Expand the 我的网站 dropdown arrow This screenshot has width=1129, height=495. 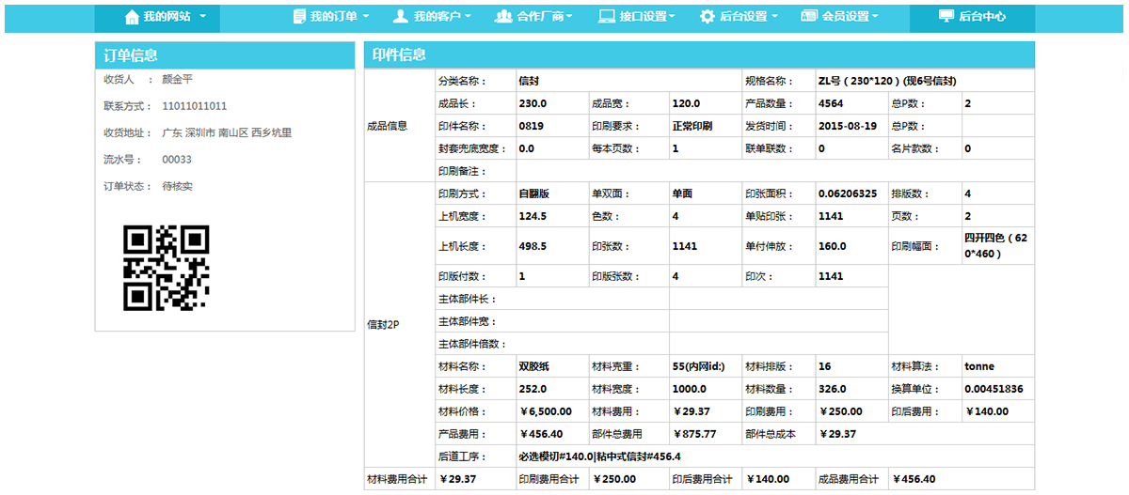click(203, 18)
